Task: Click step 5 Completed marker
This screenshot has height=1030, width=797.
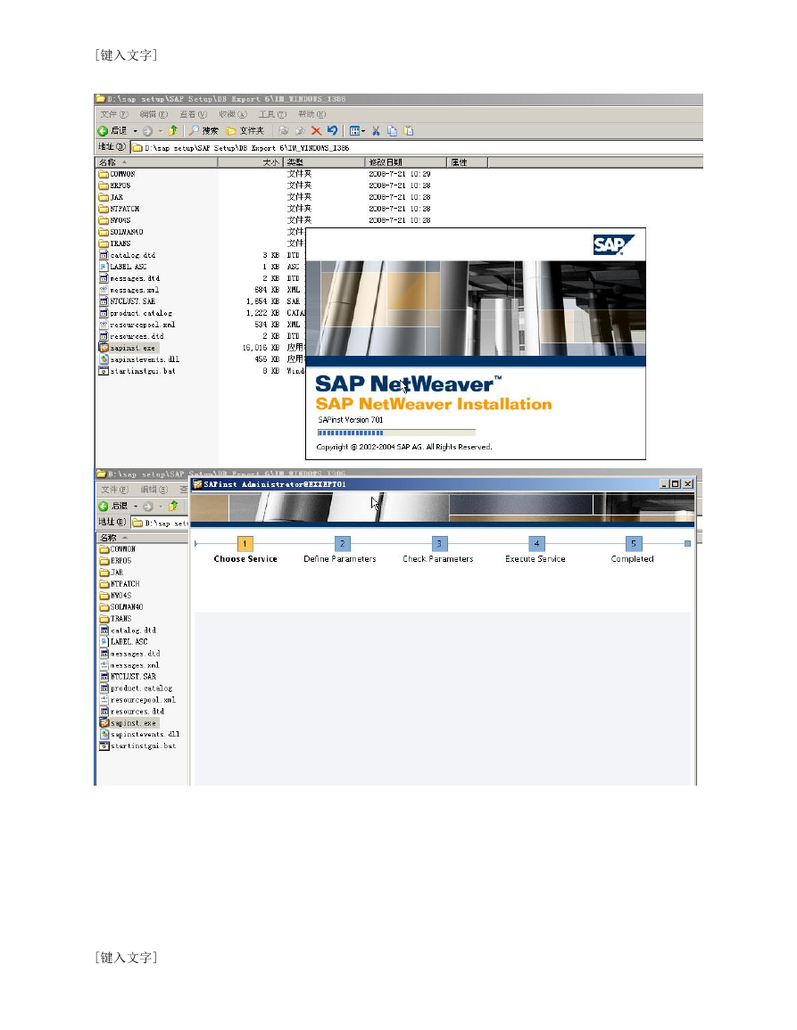Action: coord(634,544)
